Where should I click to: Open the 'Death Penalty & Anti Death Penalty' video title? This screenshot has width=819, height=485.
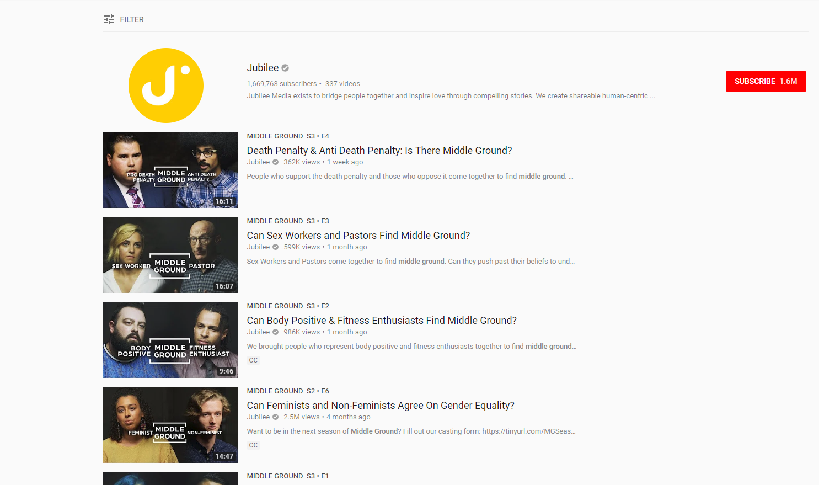coord(379,151)
